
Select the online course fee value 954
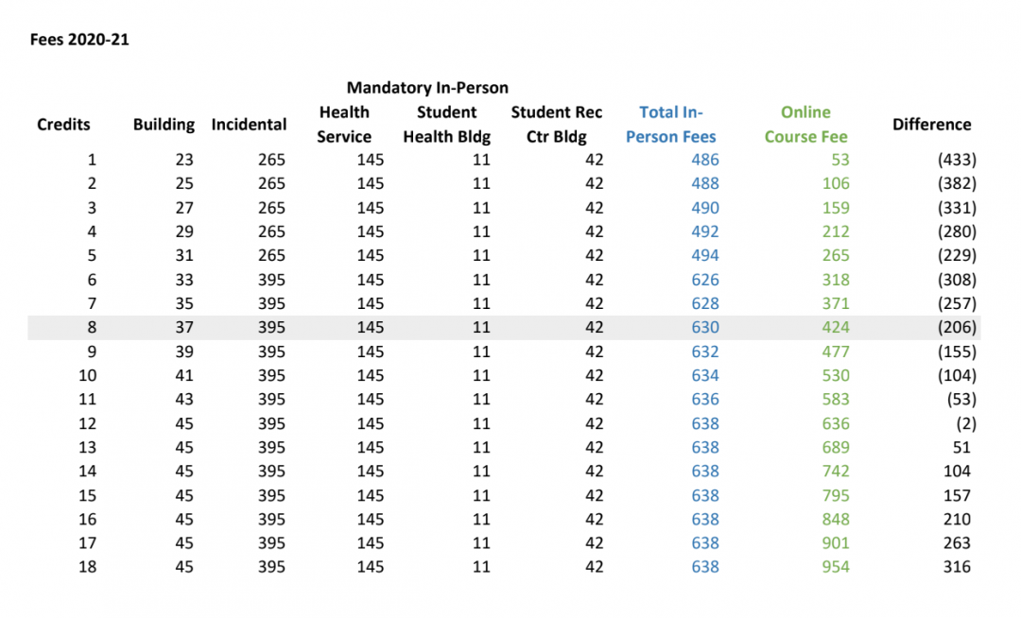pyautogui.click(x=835, y=567)
